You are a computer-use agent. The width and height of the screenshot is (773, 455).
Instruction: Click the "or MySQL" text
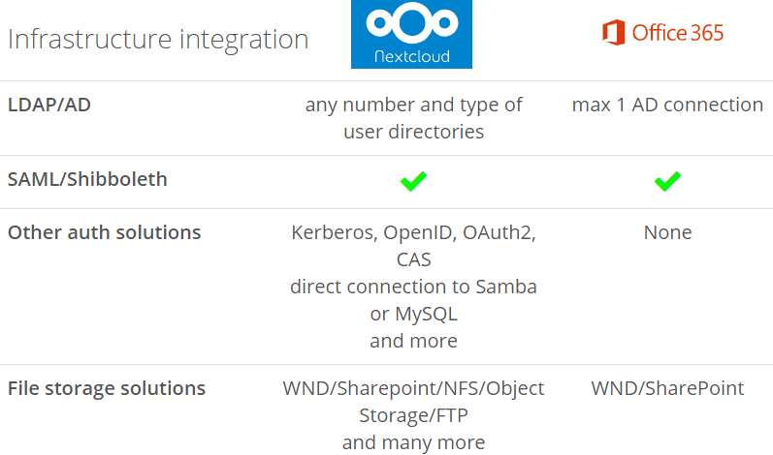(x=413, y=314)
